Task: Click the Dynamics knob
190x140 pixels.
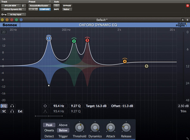Action: [x=95, y=127]
